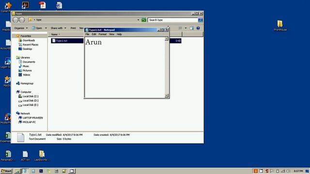Open the Help menu in Notepad
The width and height of the screenshot is (310, 174).
coord(119,34)
